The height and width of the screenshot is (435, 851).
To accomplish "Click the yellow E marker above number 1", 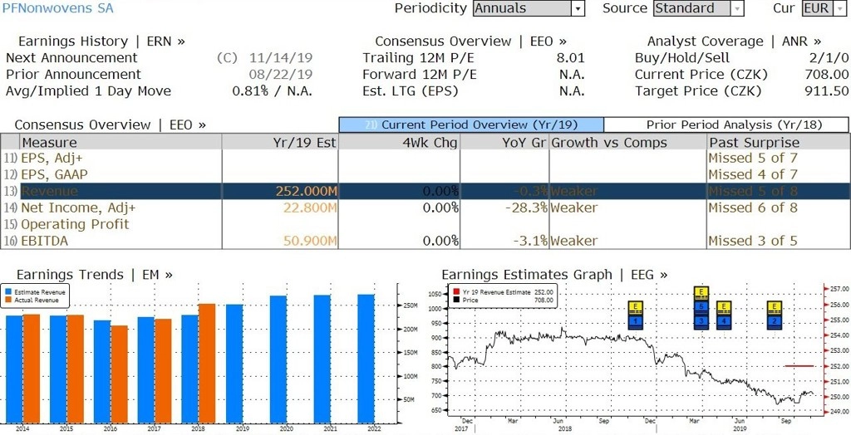I will pos(636,307).
